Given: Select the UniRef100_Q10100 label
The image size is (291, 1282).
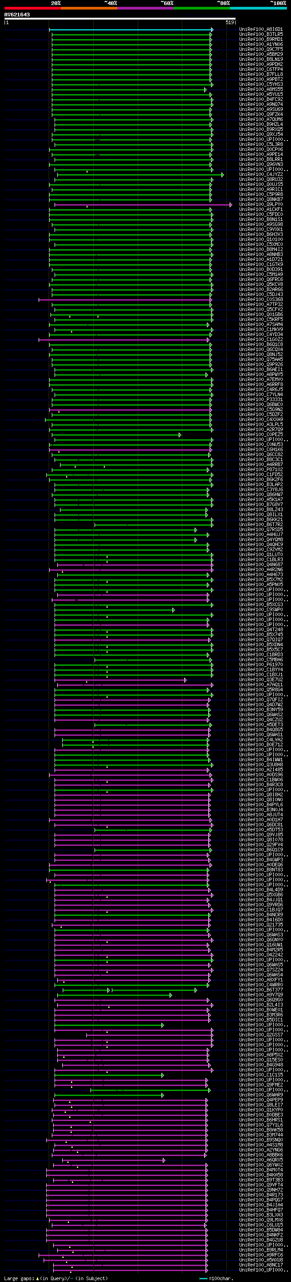Looking at the screenshot, I should point(261,239).
